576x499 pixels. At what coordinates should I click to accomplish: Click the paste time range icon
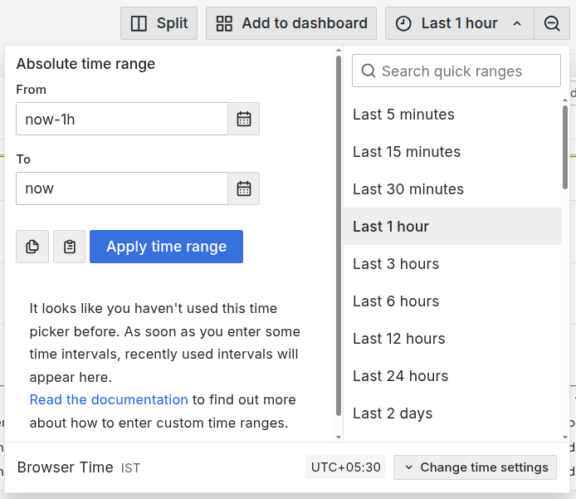[70, 247]
